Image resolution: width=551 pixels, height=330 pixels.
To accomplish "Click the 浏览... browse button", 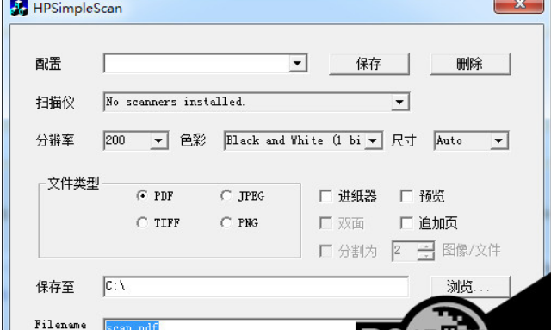I will tap(470, 287).
